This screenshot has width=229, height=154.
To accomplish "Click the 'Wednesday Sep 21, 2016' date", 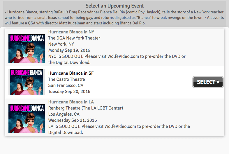I will [73, 120].
